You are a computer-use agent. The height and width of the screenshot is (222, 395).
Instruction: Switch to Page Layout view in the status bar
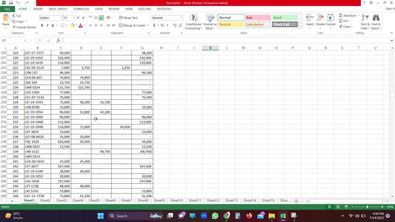pyautogui.click(x=338, y=207)
